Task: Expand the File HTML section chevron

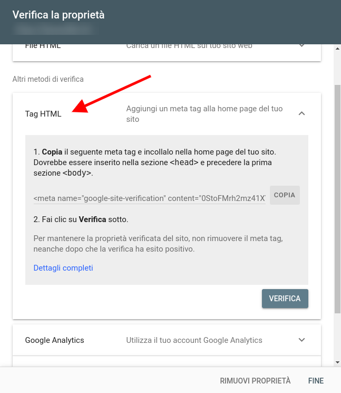Action: click(x=301, y=46)
